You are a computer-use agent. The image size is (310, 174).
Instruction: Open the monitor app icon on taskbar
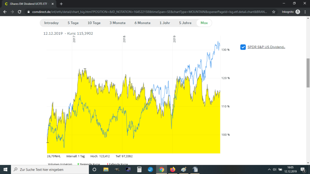tap(128, 169)
